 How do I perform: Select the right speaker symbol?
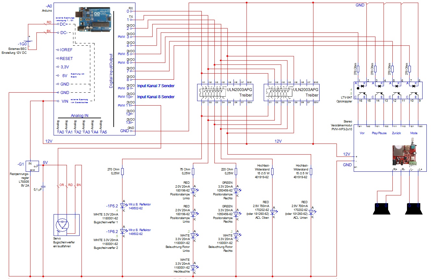point(414,209)
